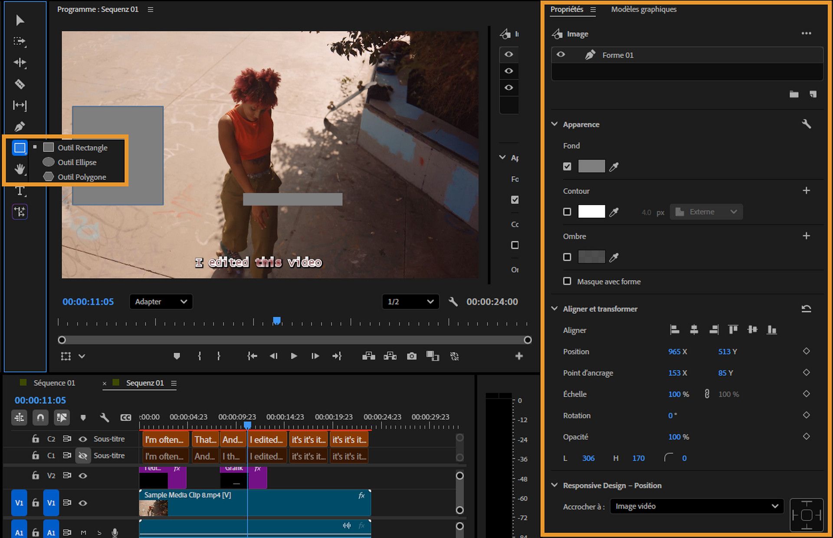Click the Fond gray color swatch
Viewport: 833px width, 538px height.
point(591,167)
